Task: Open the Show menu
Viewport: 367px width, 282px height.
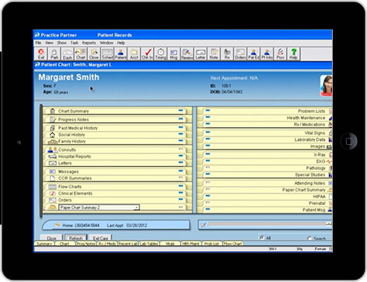Action: [x=61, y=43]
